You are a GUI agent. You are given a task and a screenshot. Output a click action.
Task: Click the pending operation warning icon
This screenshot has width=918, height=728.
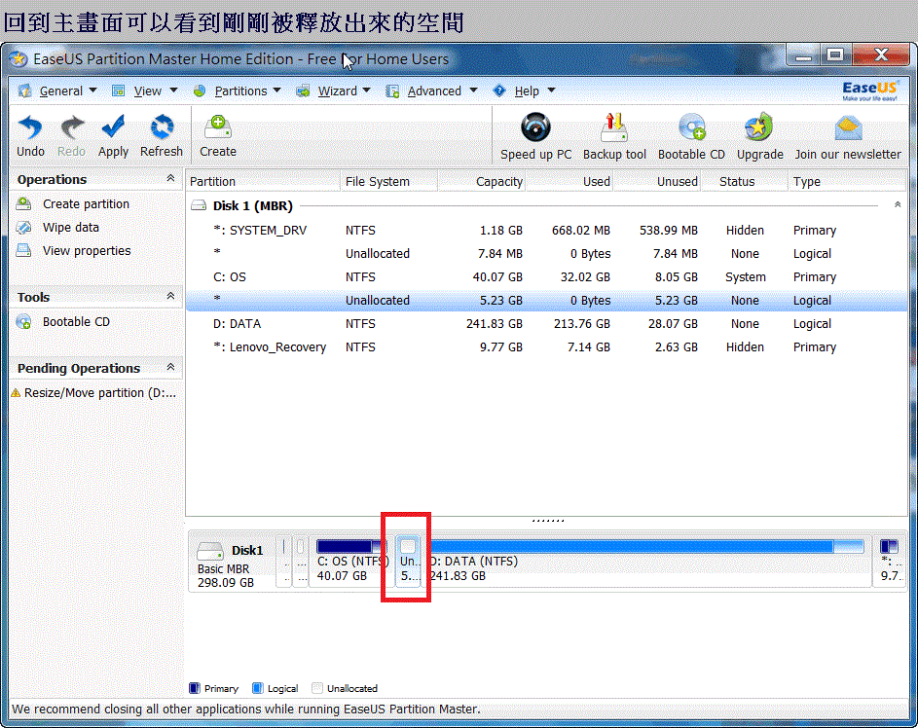click(16, 392)
